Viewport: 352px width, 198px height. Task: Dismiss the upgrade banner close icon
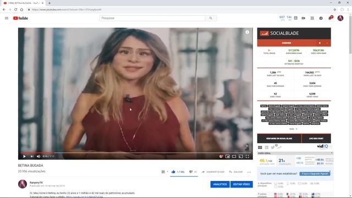point(330,171)
